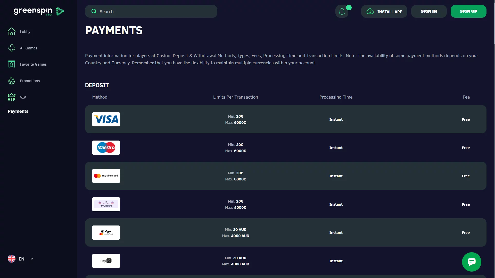The width and height of the screenshot is (495, 278).
Task: Open All Games in sidebar
Action: point(29,48)
